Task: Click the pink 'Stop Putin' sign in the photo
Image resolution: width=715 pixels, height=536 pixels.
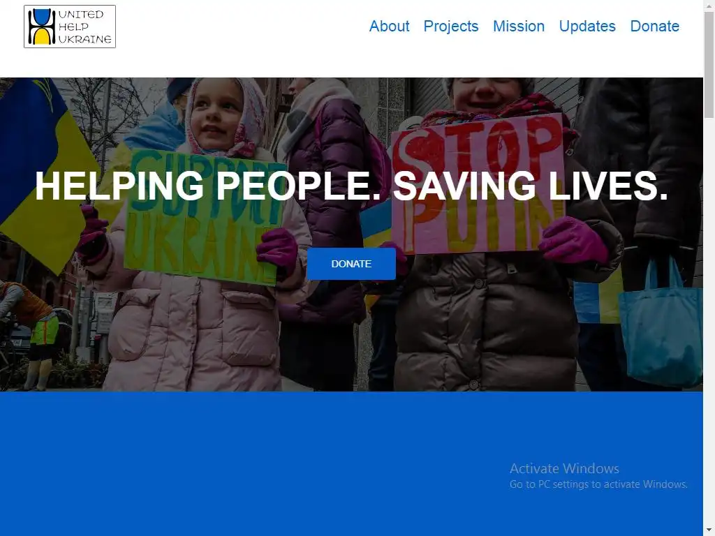Action: (x=479, y=184)
